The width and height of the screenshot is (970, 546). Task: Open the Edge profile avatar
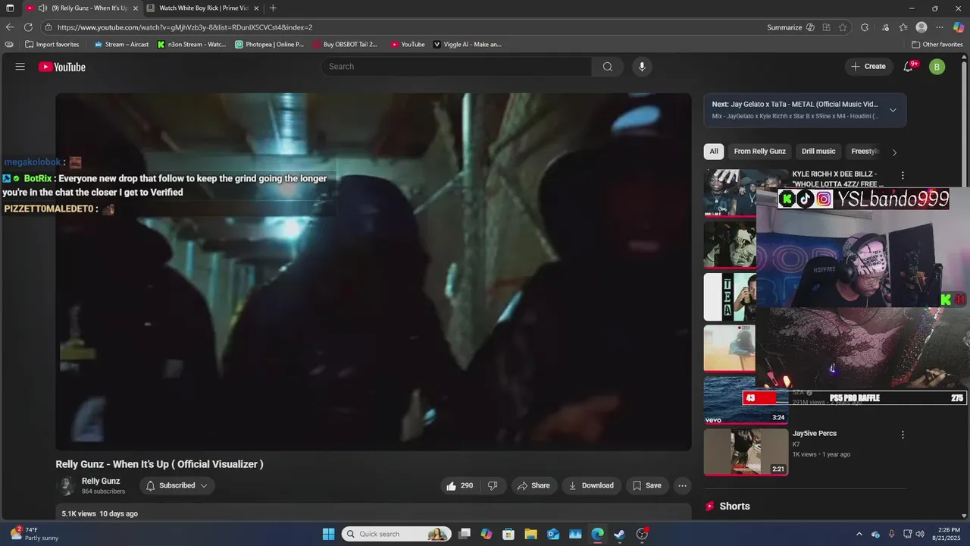tap(921, 27)
